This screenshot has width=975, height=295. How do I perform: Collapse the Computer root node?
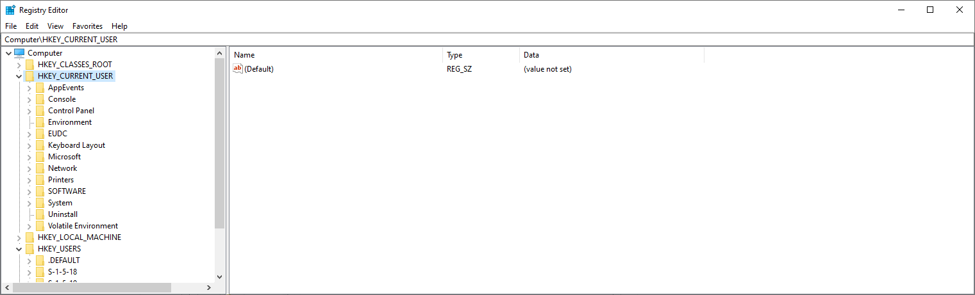(x=8, y=53)
